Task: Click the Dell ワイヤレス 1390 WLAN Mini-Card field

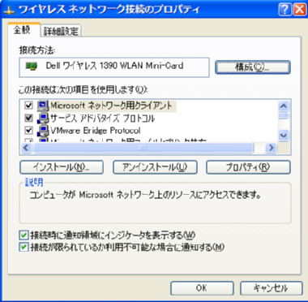Action: 114,67
